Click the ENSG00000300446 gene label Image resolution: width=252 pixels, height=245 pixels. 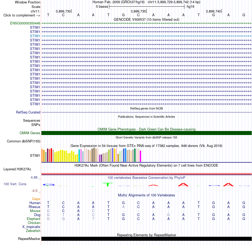tap(25, 23)
